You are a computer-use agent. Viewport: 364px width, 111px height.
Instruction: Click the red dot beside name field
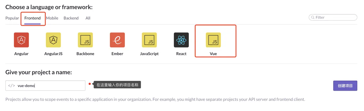coord(90,84)
